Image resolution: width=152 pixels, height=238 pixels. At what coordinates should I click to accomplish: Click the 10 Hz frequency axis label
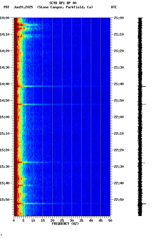33,221
